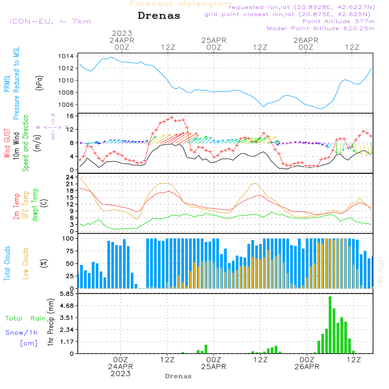This screenshot has height=389, width=389.
Task: Click the [cm] snow unit label
Action: [29, 343]
